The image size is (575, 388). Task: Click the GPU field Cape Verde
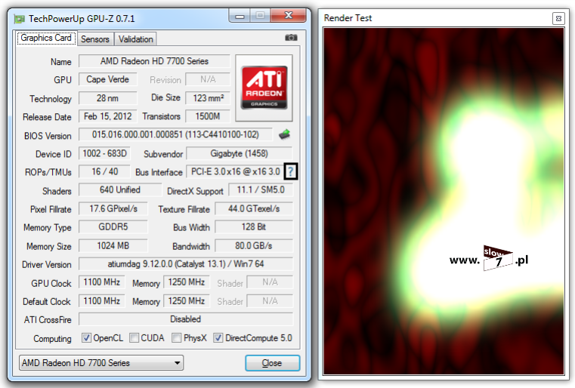[108, 79]
